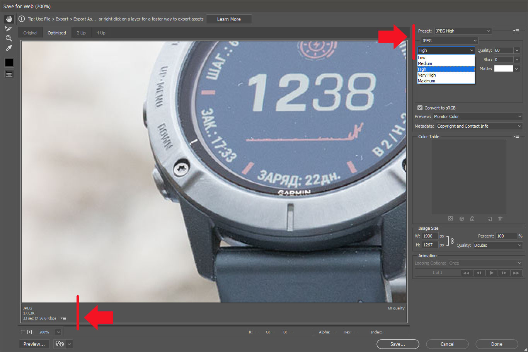Click shift colors to web palette icon

point(462,219)
